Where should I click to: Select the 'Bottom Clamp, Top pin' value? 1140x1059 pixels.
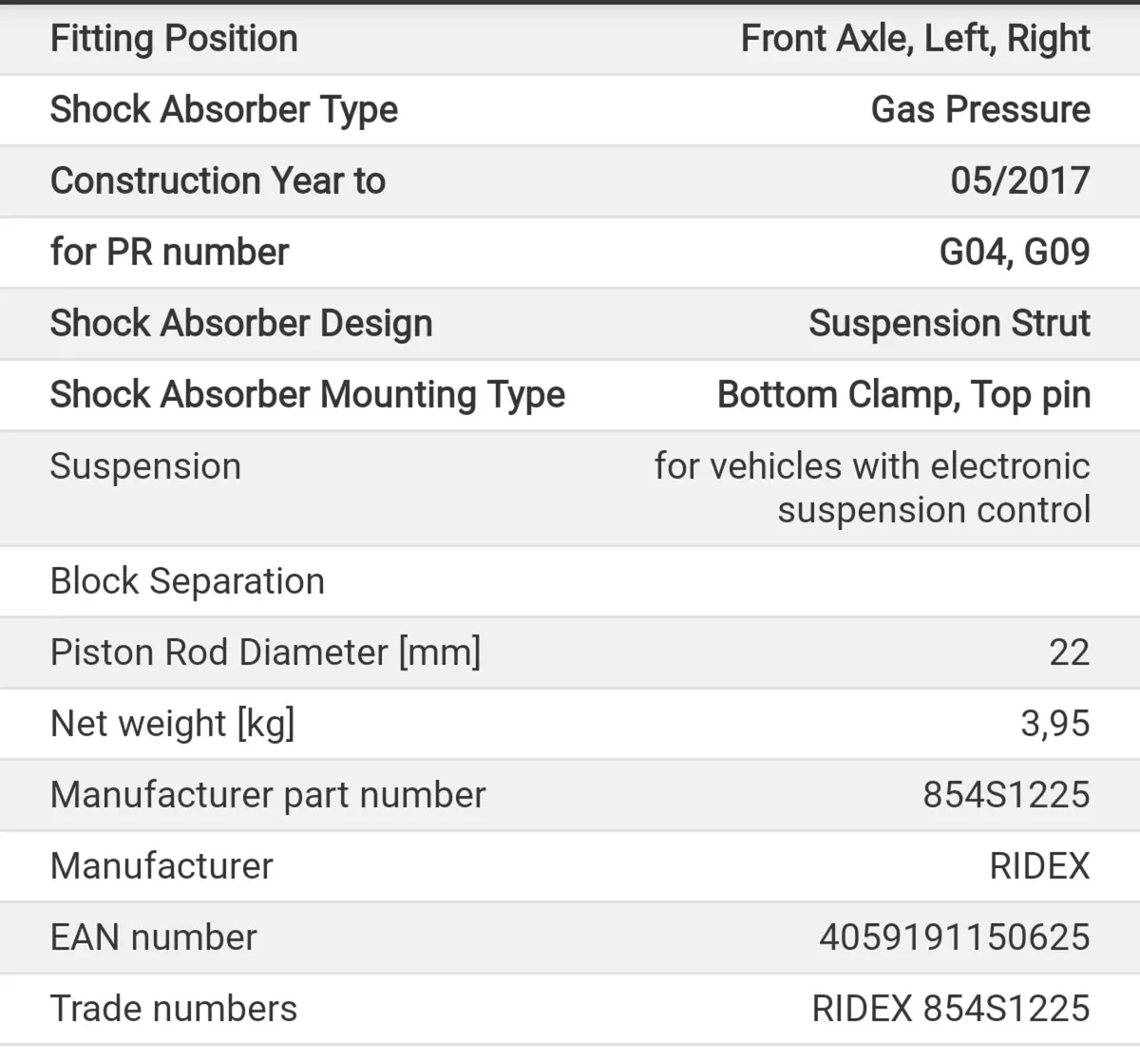(902, 395)
